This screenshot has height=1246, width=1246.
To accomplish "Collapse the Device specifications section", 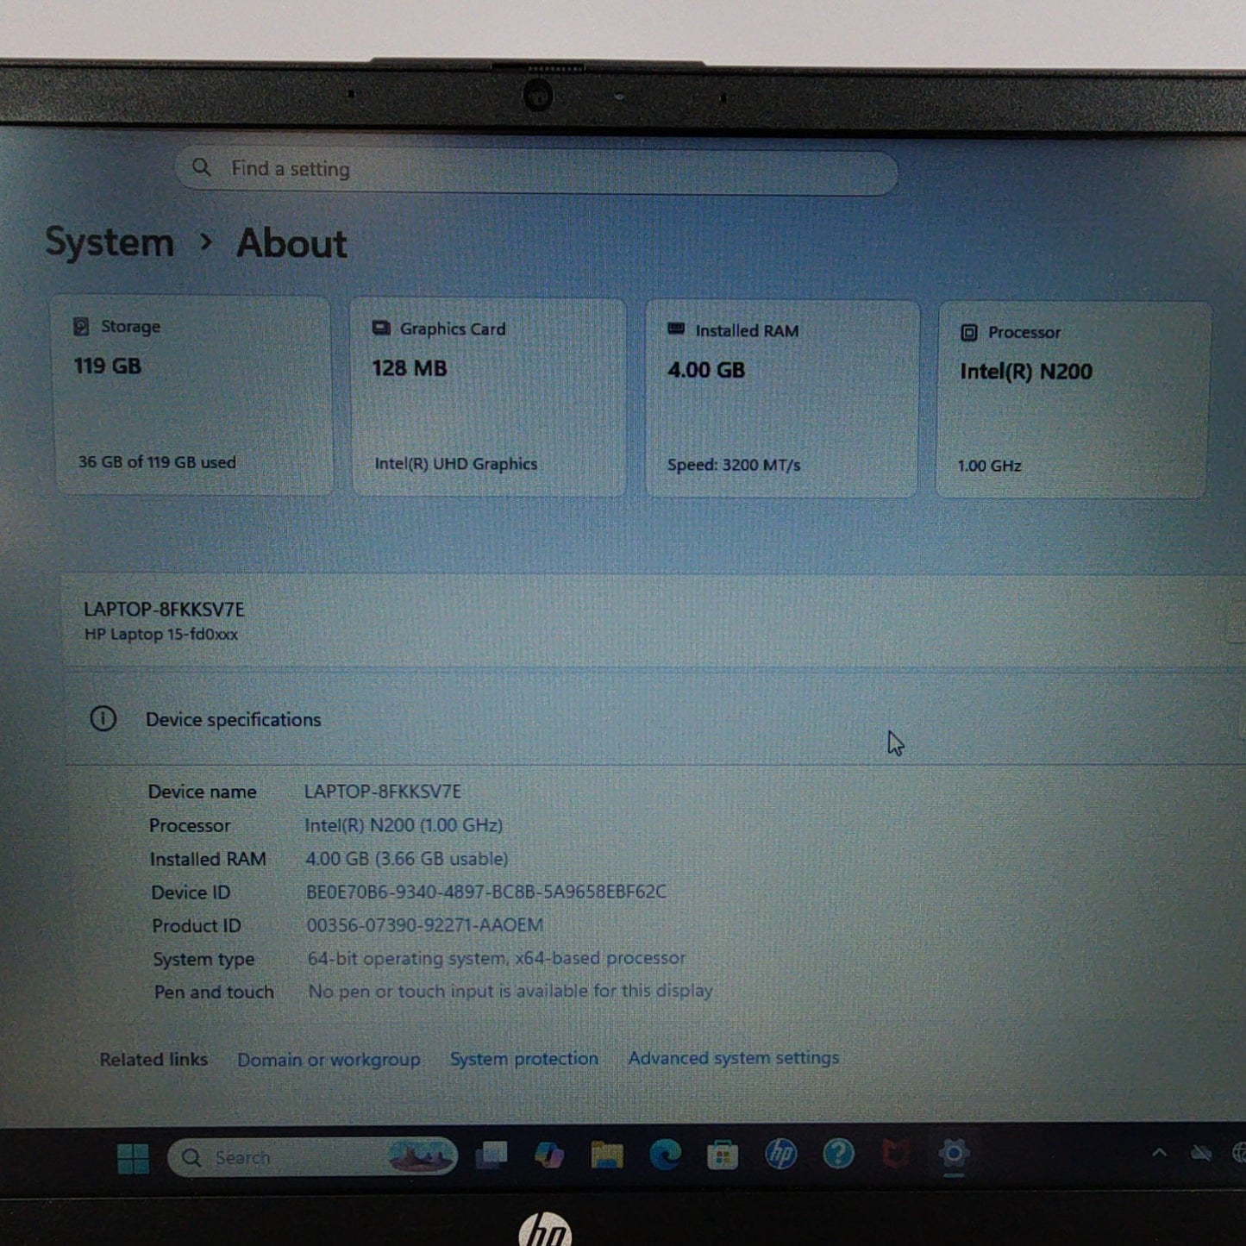I will click(655, 719).
